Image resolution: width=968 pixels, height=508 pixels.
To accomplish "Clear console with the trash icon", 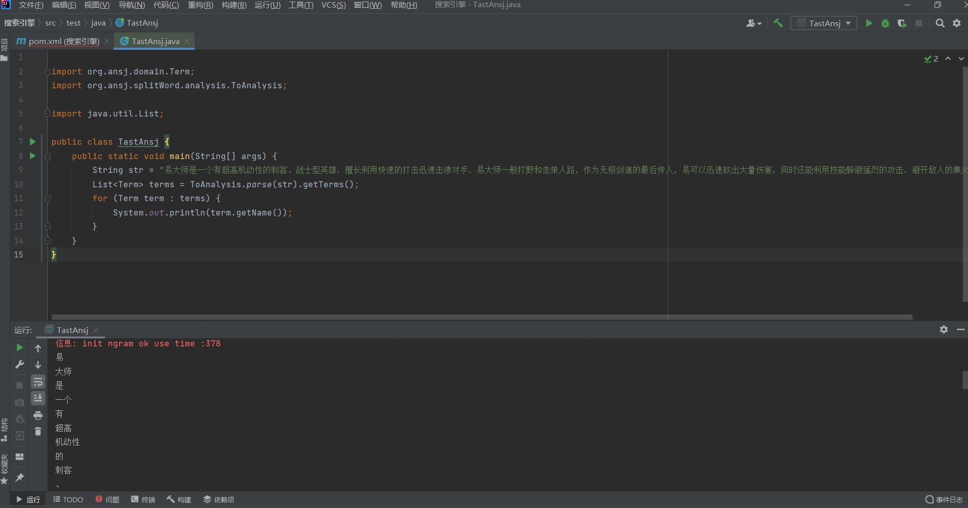I will (38, 432).
